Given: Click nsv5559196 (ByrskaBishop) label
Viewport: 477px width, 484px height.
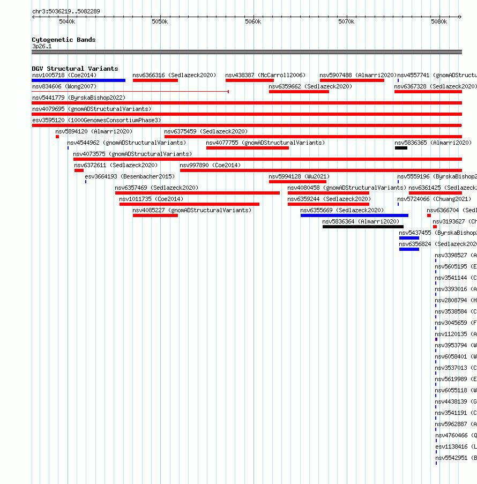Looking at the screenshot, I should point(437,176).
